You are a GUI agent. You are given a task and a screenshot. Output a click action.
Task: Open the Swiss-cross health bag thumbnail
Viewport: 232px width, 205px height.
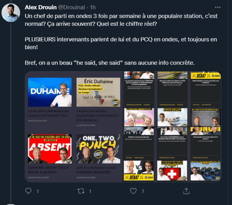tap(172, 171)
